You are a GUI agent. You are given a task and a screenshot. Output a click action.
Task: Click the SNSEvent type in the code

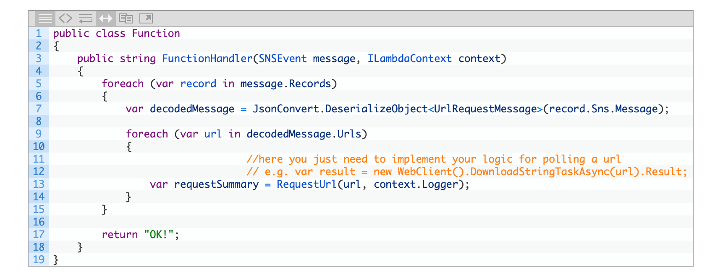click(x=283, y=59)
